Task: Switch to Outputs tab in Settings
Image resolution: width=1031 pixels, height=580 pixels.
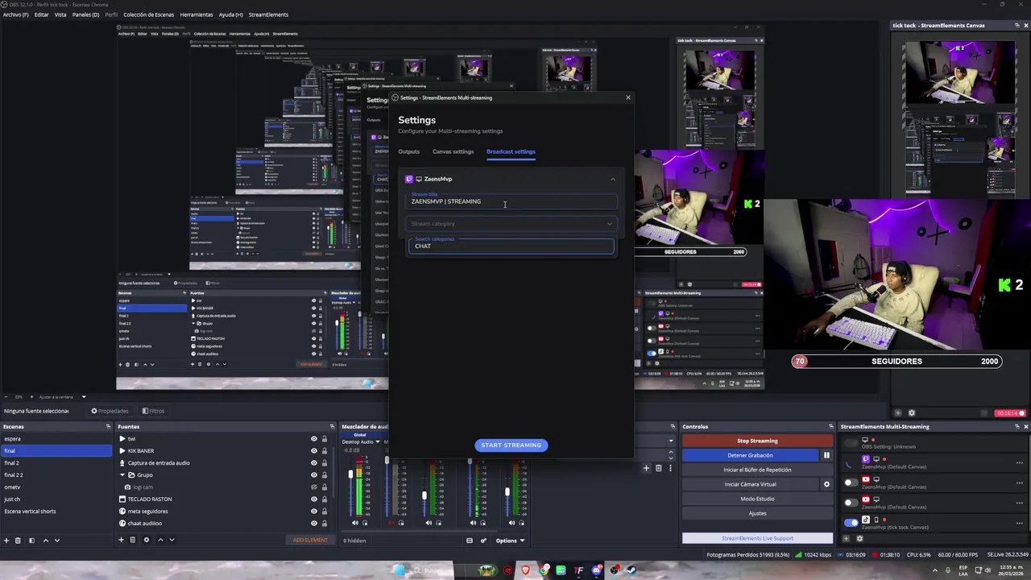Action: point(408,151)
